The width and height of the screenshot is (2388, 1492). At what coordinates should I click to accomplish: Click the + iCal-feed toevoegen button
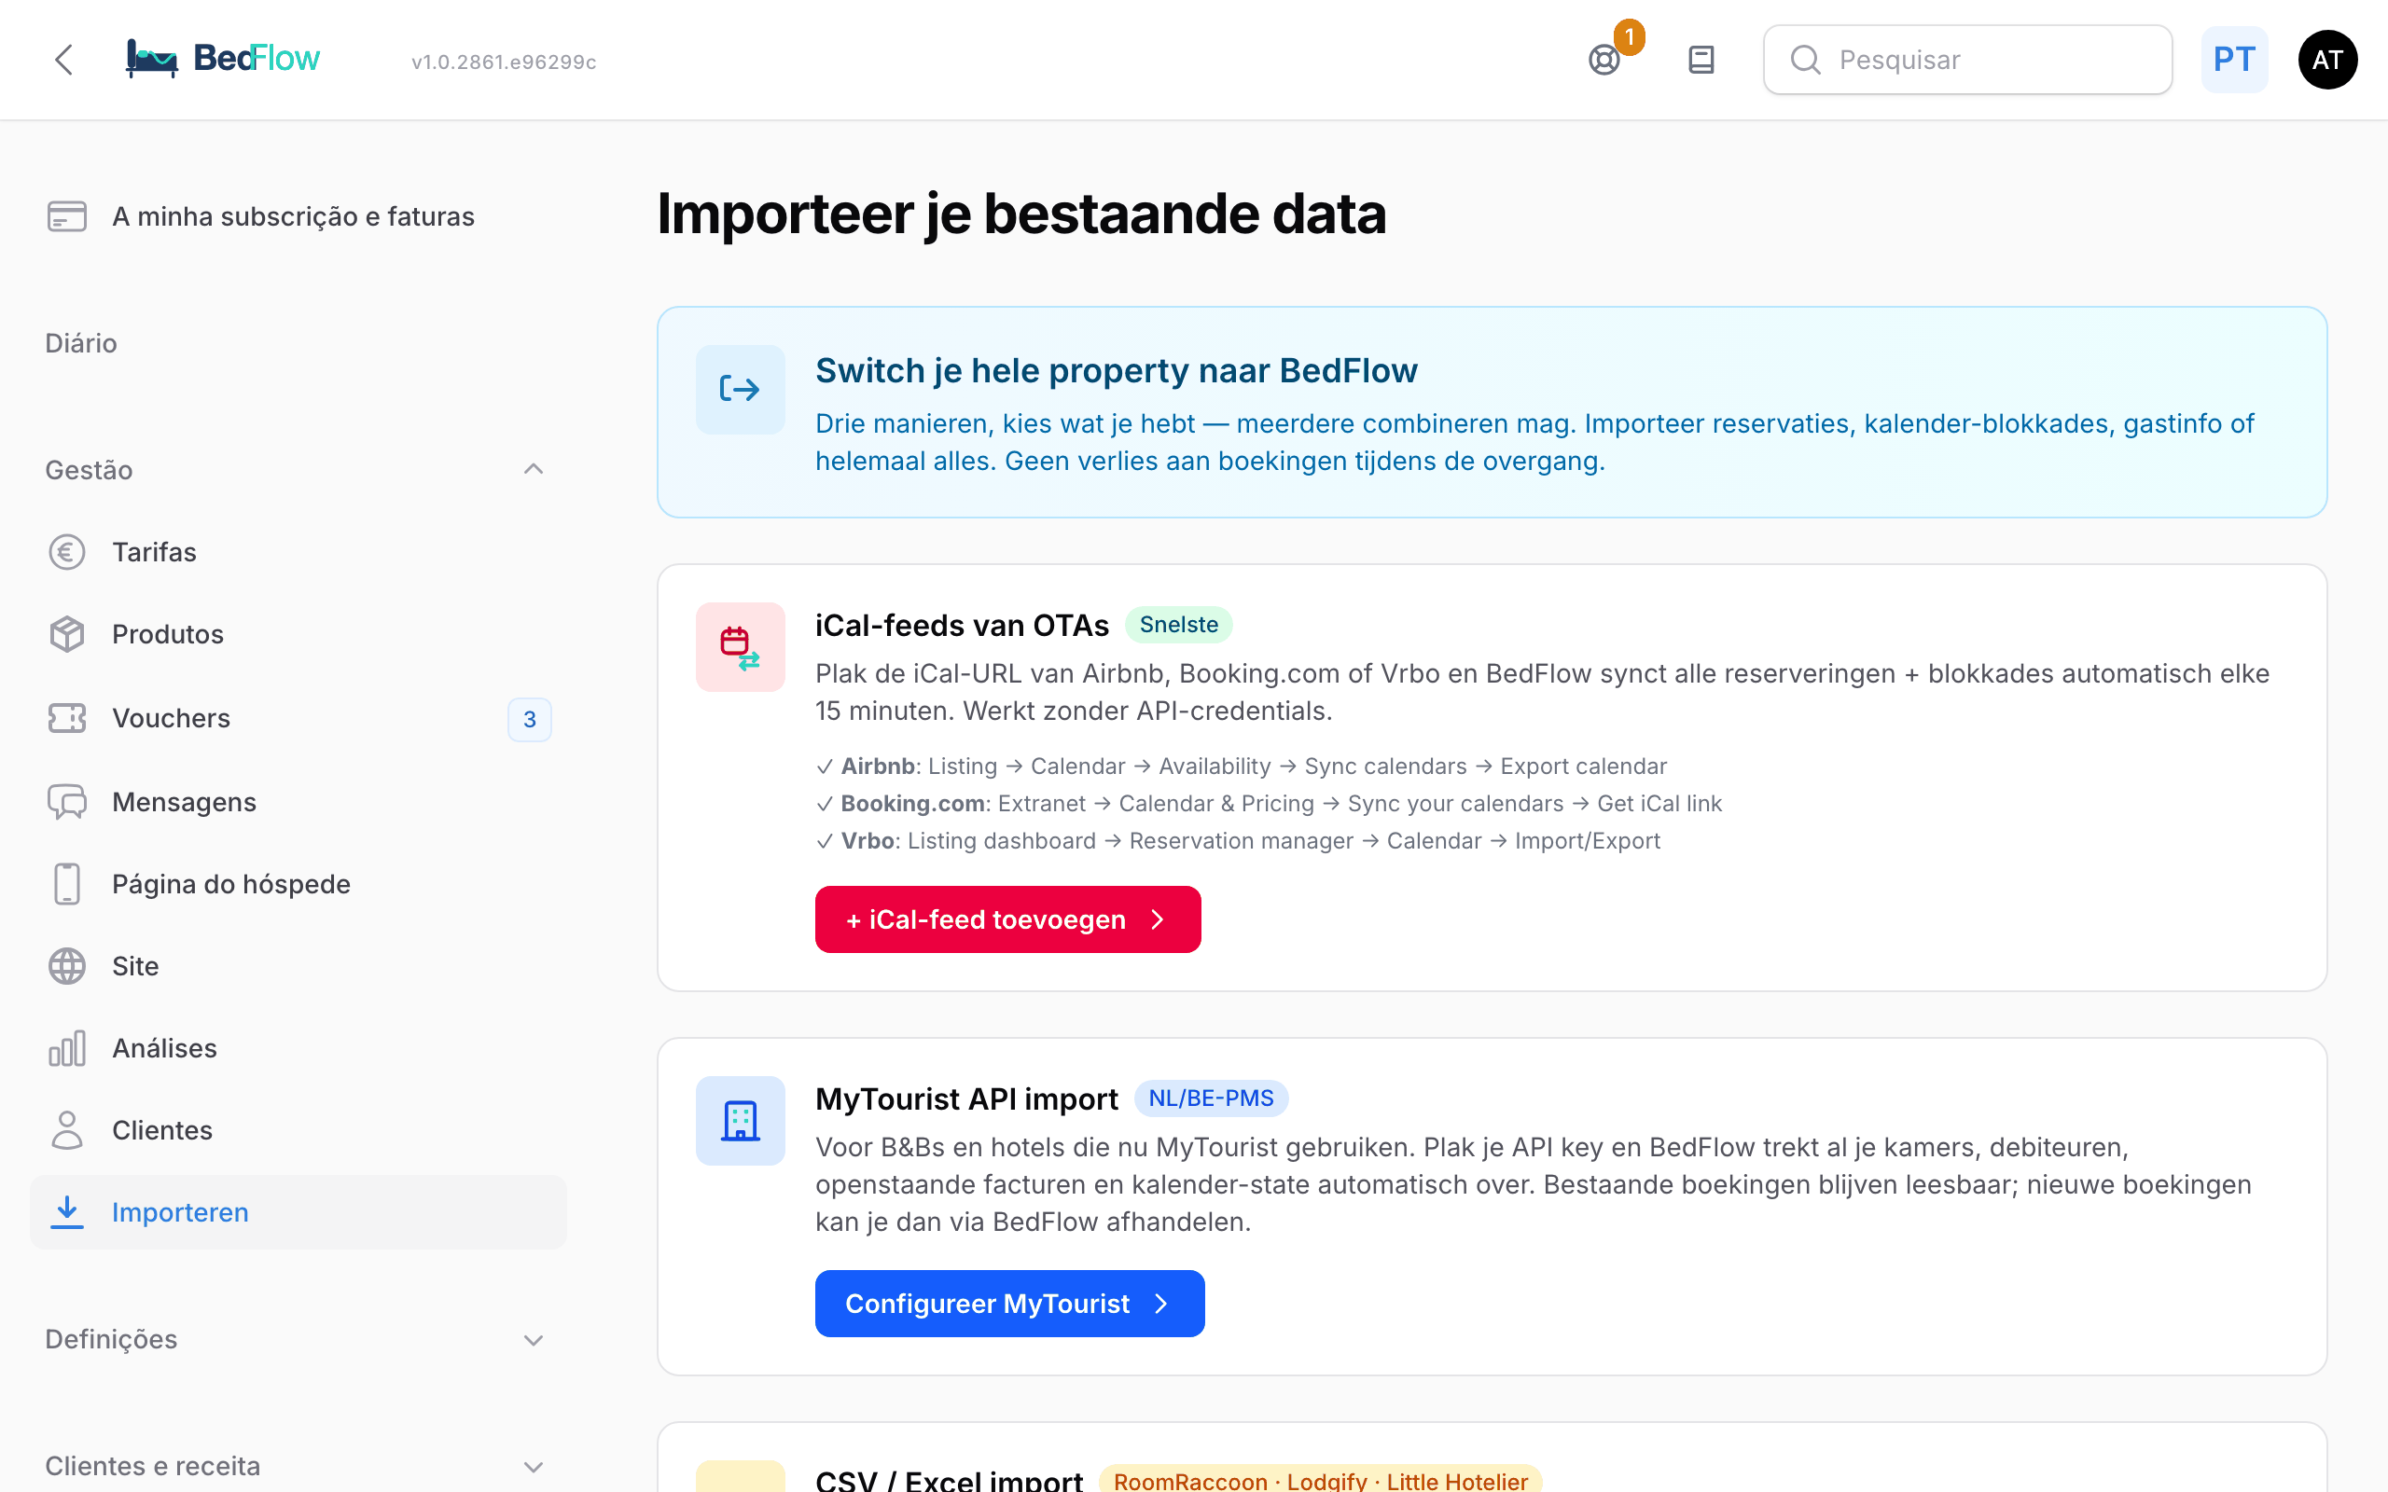[x=1007, y=919]
